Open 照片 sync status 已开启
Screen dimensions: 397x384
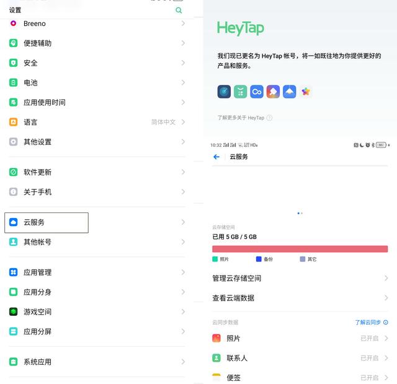pos(370,338)
